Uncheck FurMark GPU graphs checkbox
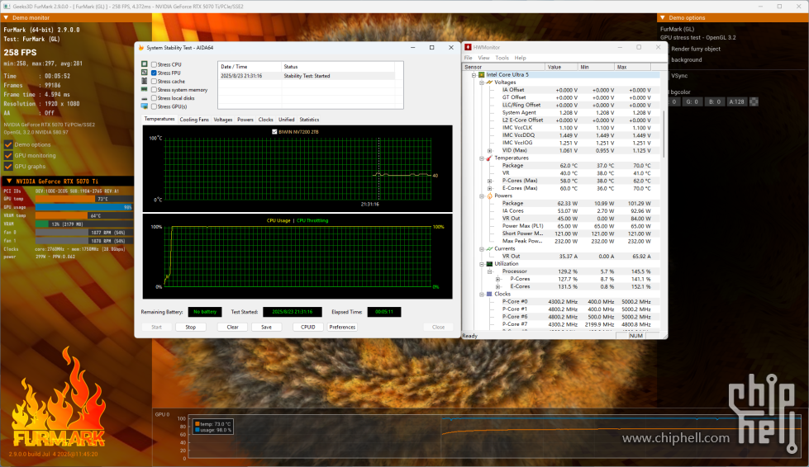Viewport: 809px width, 467px height. pyautogui.click(x=8, y=167)
